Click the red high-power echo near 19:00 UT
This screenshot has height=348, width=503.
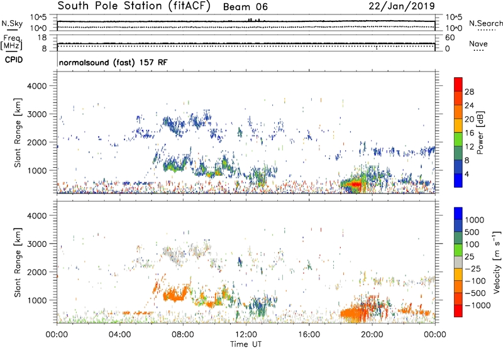pos(355,184)
